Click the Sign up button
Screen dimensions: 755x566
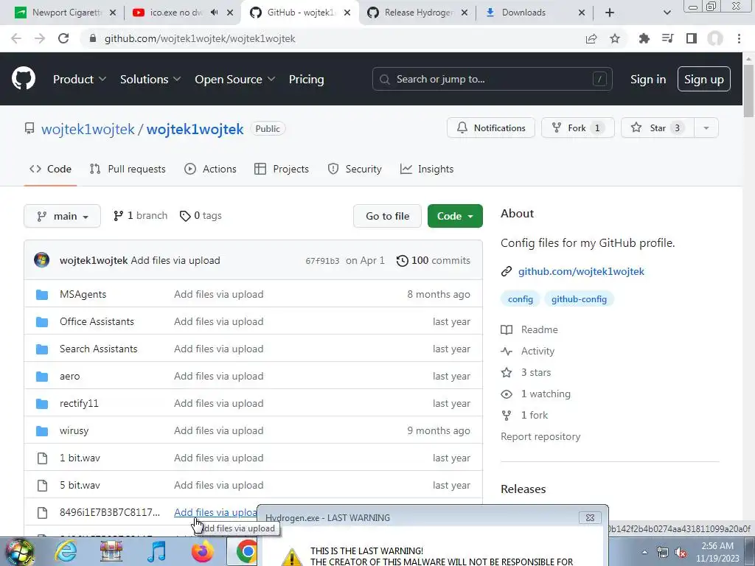(x=704, y=80)
